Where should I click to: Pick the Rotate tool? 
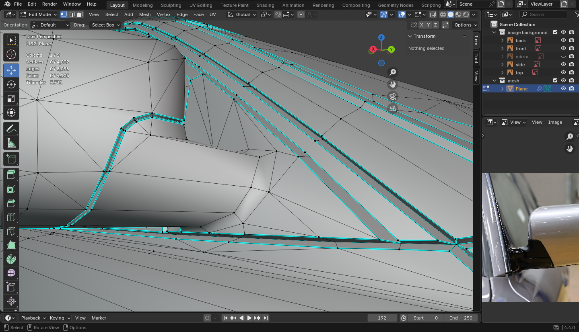click(11, 84)
